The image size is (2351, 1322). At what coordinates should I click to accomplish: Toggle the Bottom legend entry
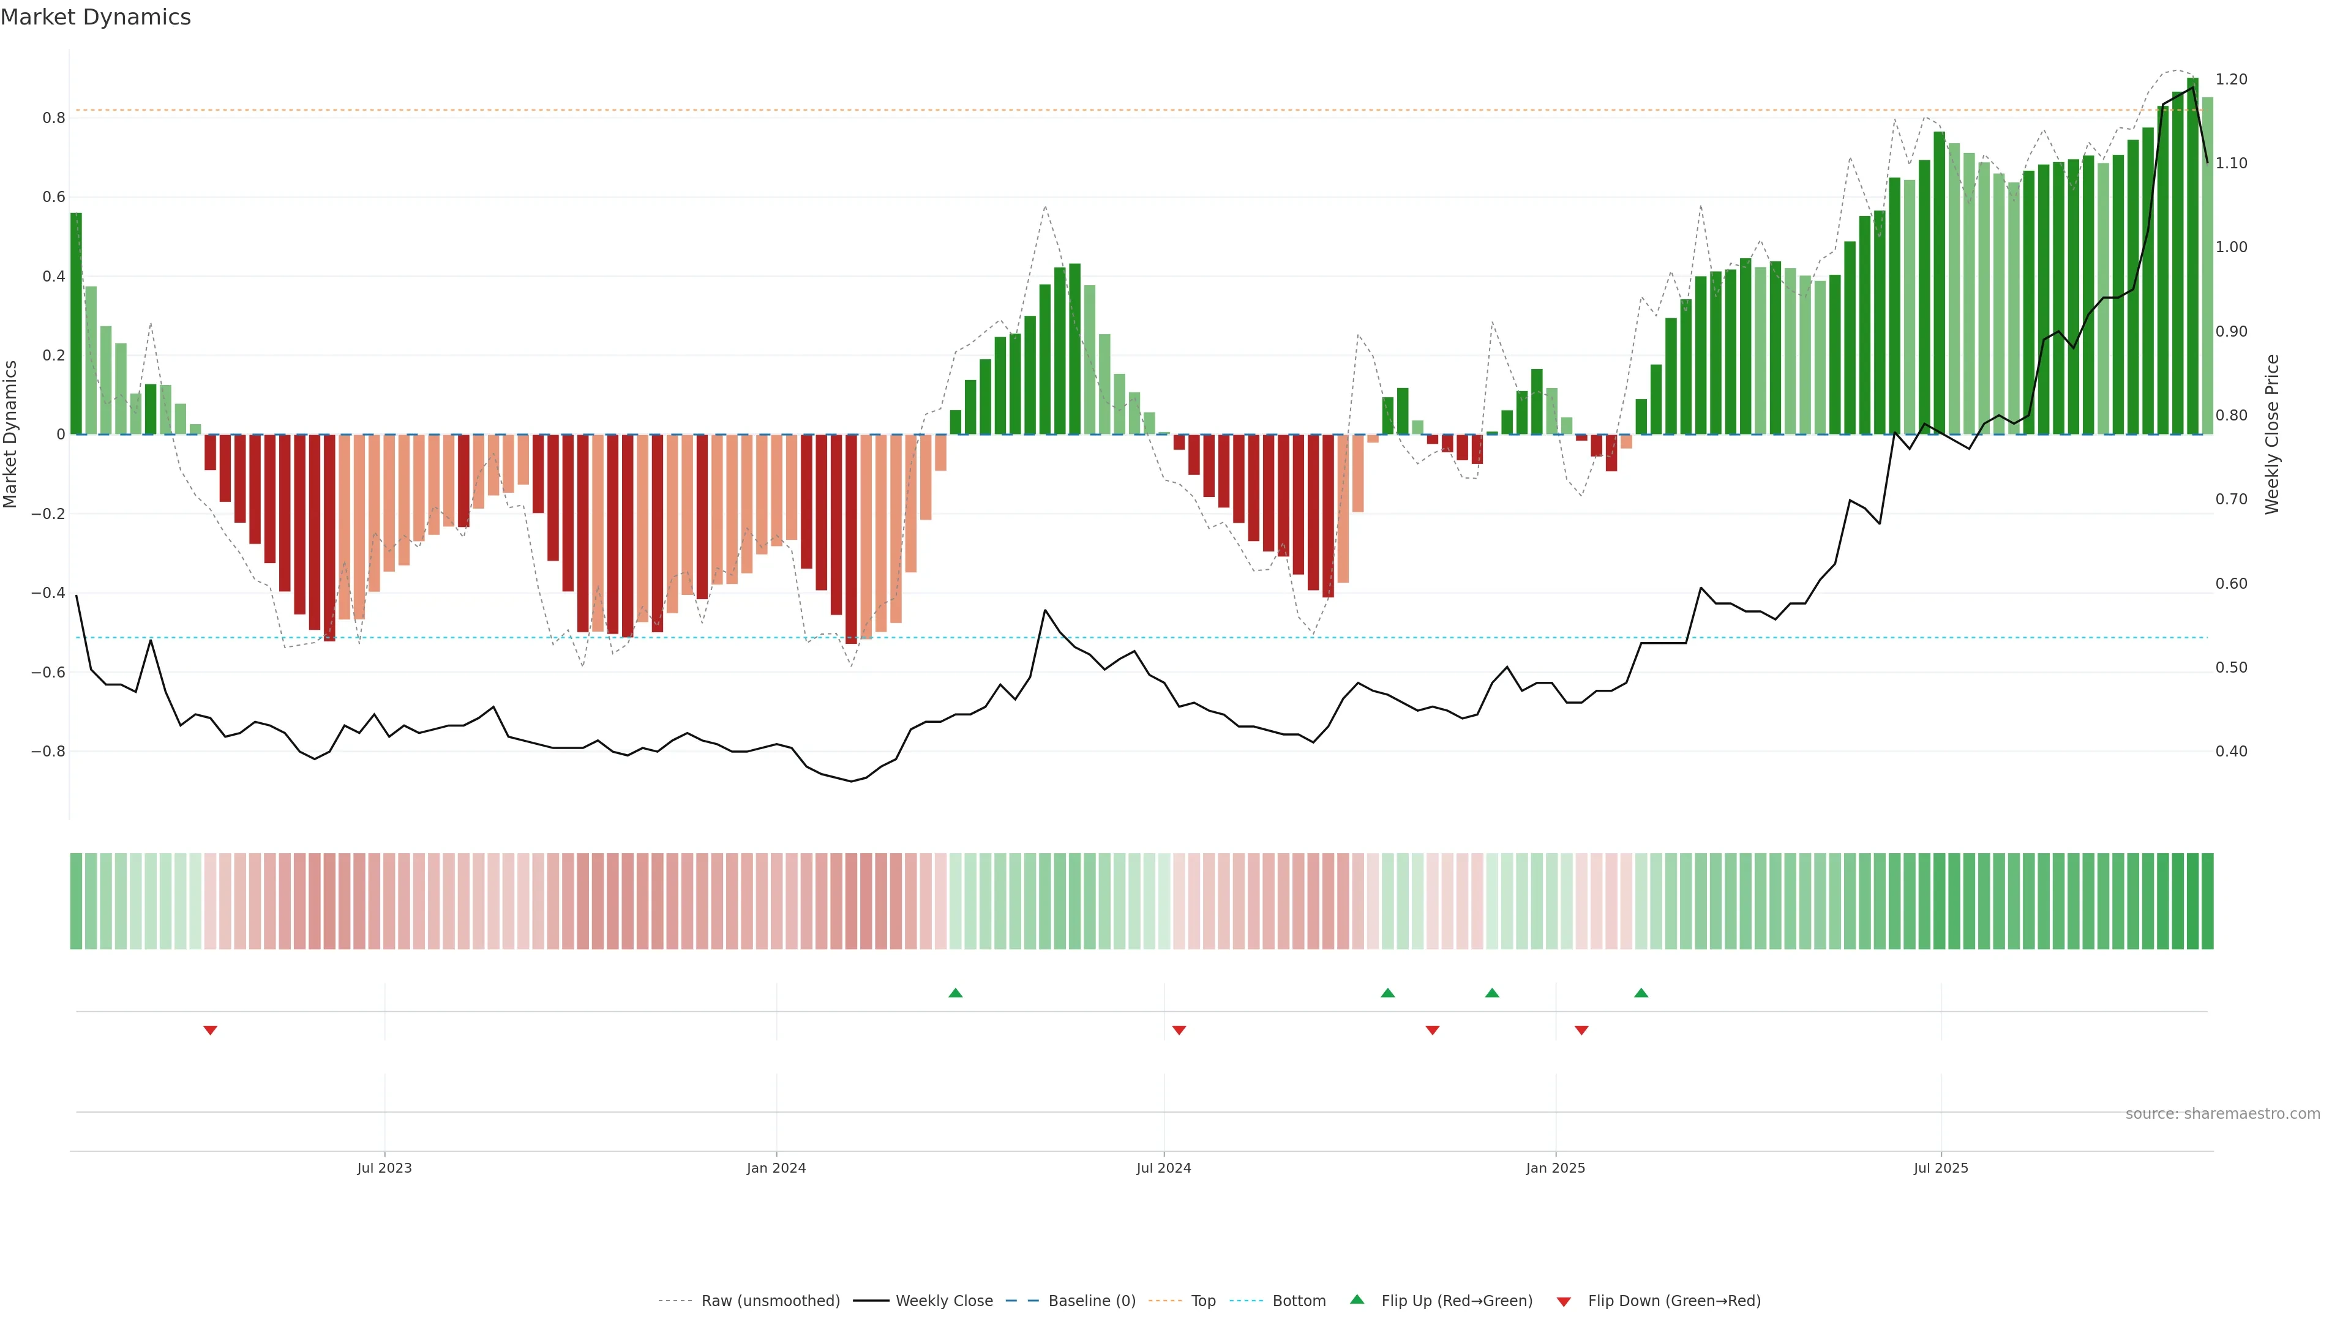point(1299,1301)
